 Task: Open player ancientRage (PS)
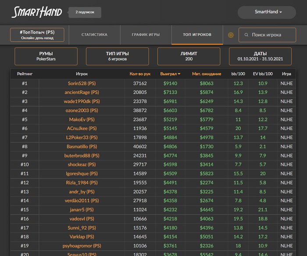click(82, 92)
